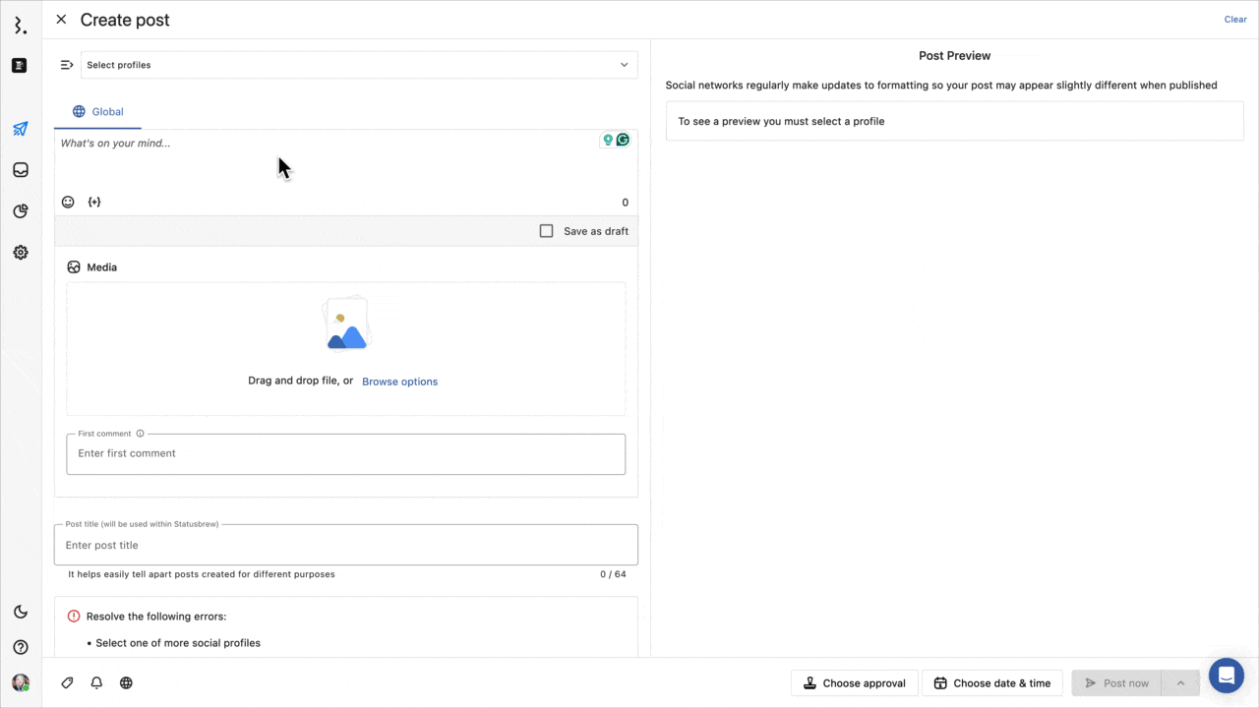
Task: Open the tags icon in bottom bar
Action: pos(68,682)
